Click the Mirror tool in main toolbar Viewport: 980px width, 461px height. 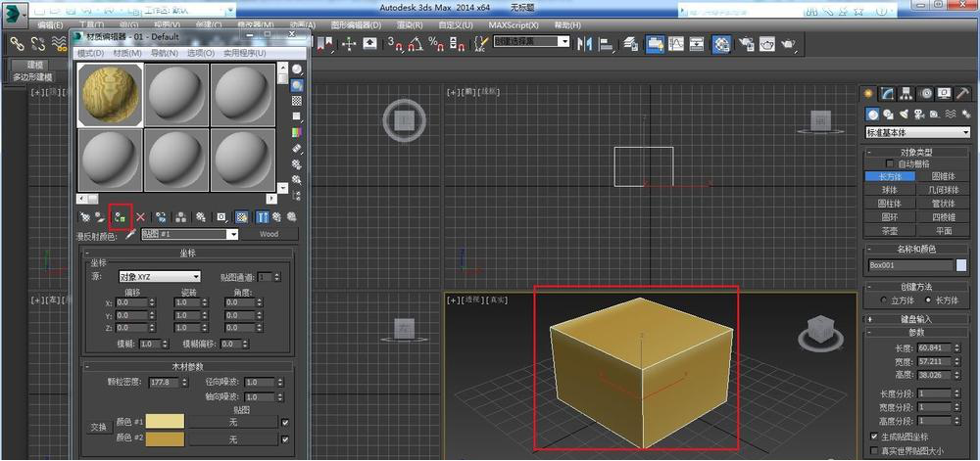click(585, 43)
